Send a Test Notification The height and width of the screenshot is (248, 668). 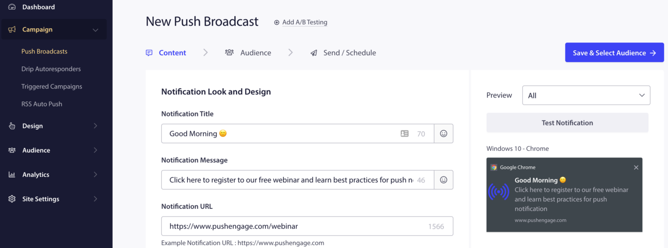pyautogui.click(x=567, y=123)
